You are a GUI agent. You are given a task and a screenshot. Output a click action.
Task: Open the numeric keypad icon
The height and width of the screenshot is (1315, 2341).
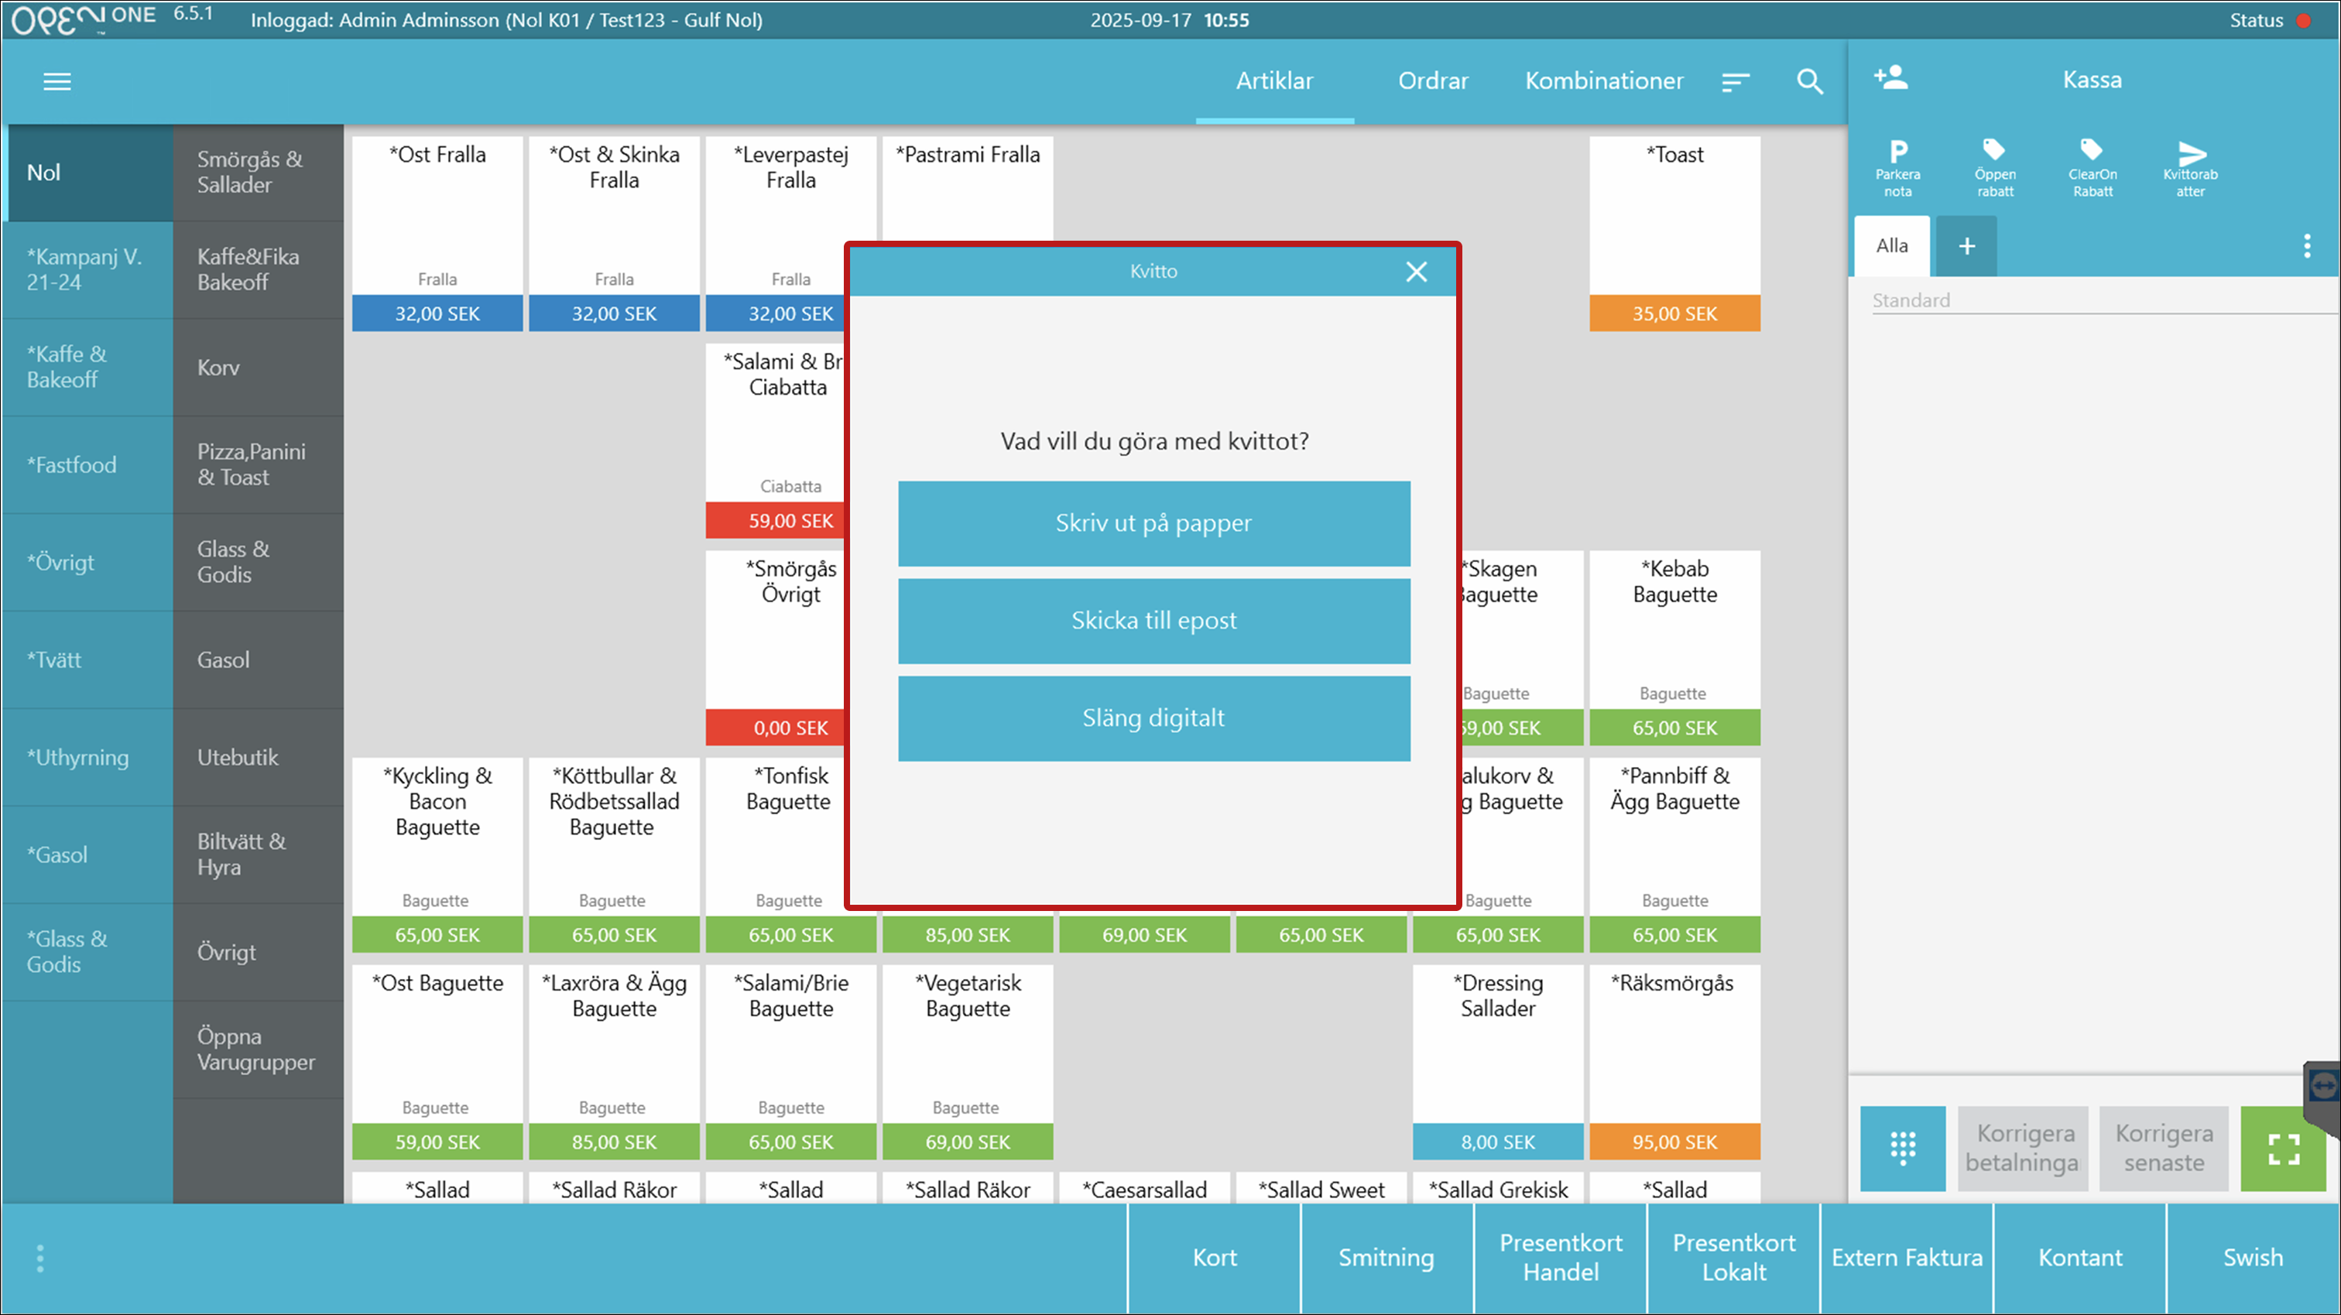click(x=1902, y=1148)
